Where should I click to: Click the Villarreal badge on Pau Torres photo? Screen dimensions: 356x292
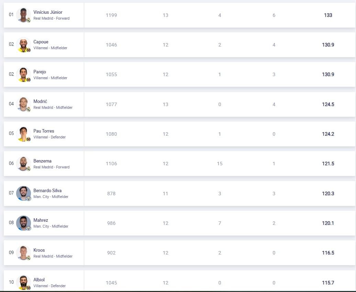coord(29,139)
